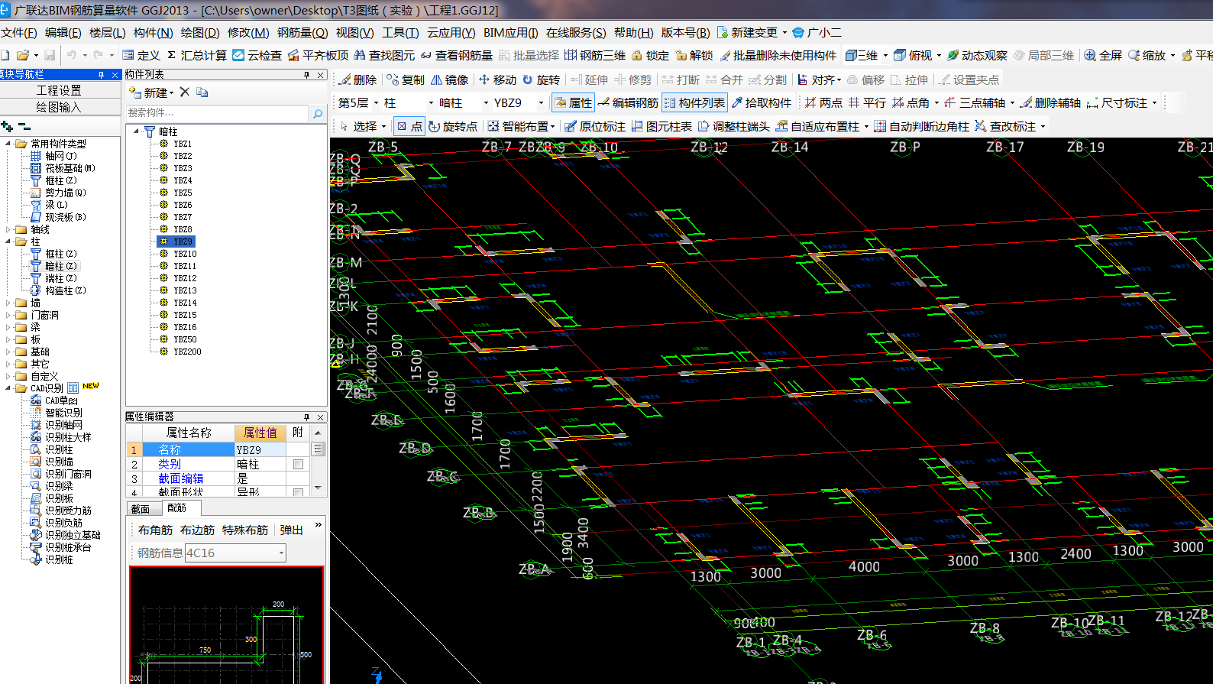1213x684 pixels.
Task: Select the 旋转点 rotate point draw tool
Action: point(453,126)
